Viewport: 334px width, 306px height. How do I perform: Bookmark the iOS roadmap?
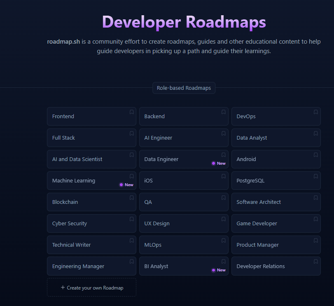(x=224, y=176)
